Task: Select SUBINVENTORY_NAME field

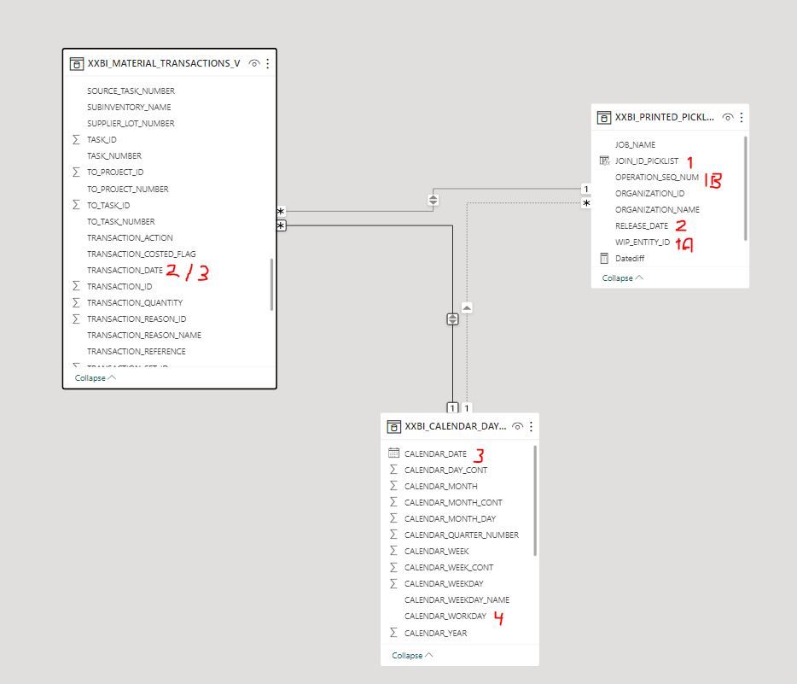Action: click(x=129, y=107)
